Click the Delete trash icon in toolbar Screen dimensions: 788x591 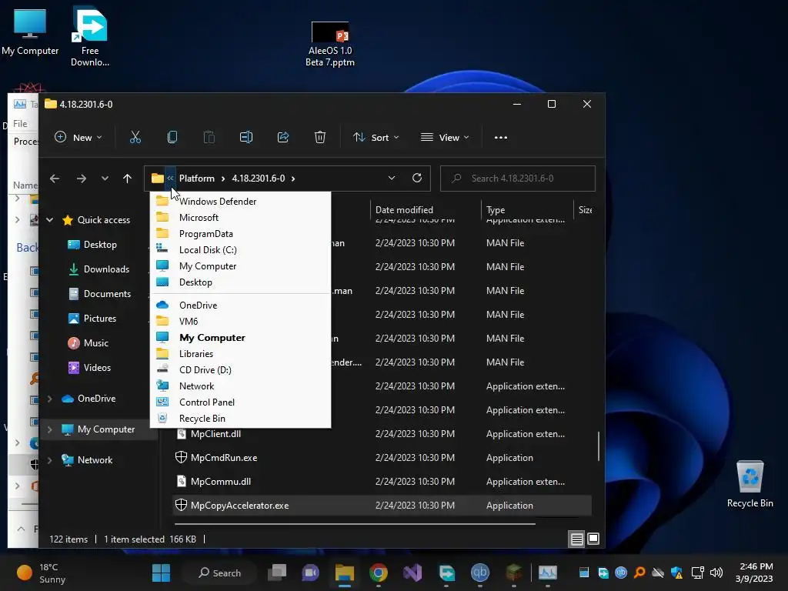pyautogui.click(x=319, y=137)
